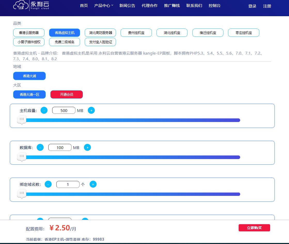Click the 主机容量 MB input field
The width and height of the screenshot is (289, 244).
(x=64, y=110)
